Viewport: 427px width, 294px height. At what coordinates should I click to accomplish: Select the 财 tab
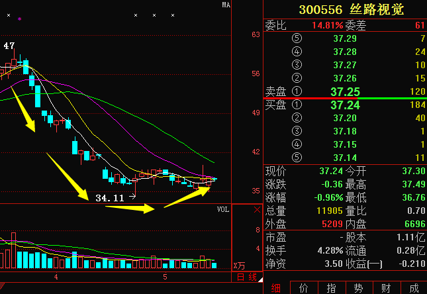[387, 288]
